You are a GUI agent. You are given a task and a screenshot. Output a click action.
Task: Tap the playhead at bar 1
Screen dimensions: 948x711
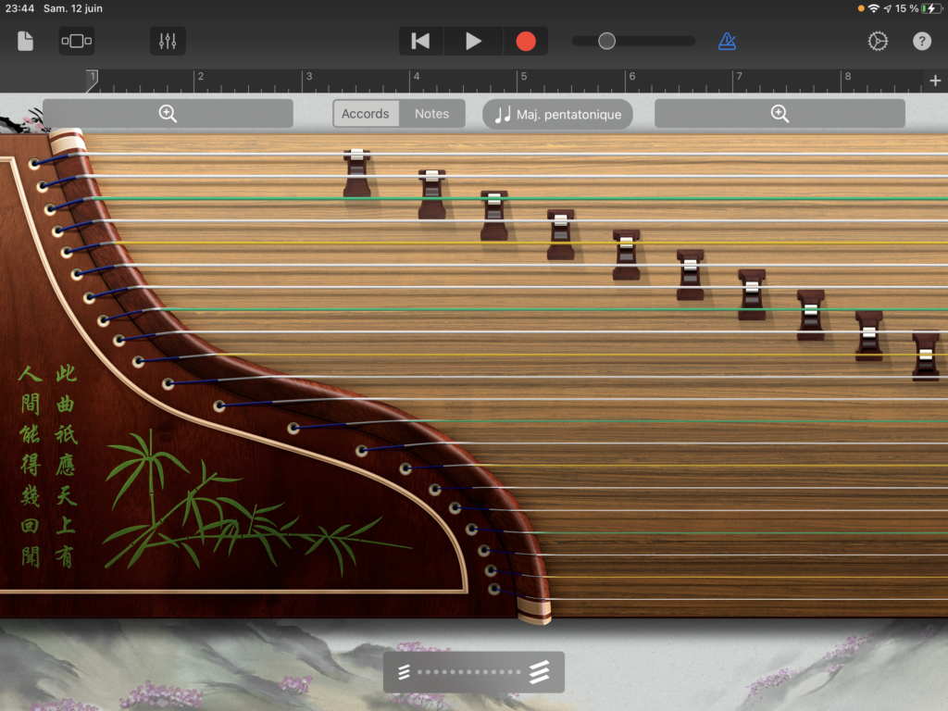pyautogui.click(x=92, y=80)
